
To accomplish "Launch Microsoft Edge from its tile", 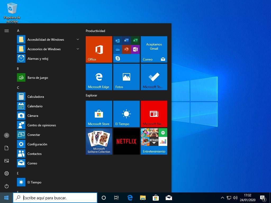I will (99, 77).
